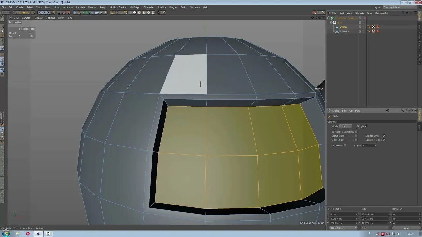Open the deformer objects icon

click(92, 13)
